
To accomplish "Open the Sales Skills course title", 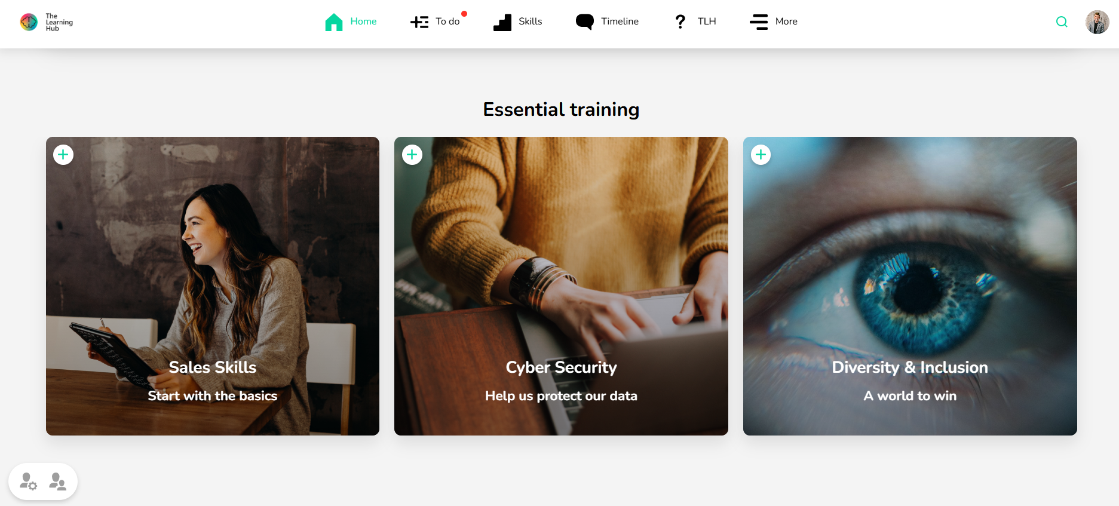I will tap(213, 367).
